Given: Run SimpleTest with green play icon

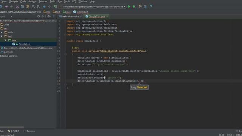Looking at the screenshot, I should (129, 6).
